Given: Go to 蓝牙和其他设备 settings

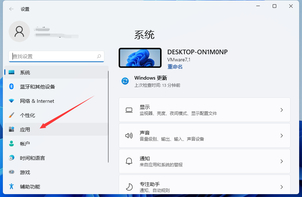Looking at the screenshot, I should [x=56, y=87].
